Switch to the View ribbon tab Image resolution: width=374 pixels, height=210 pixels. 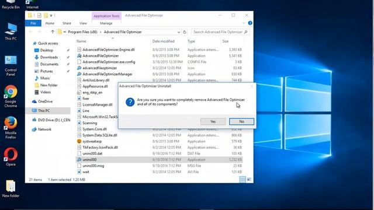click(x=83, y=23)
